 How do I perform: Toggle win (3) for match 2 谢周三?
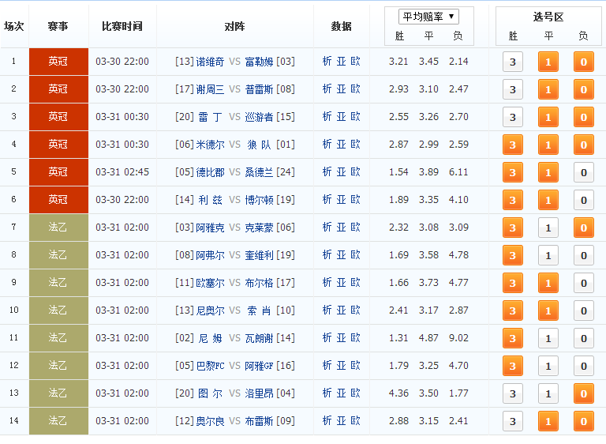pos(512,89)
